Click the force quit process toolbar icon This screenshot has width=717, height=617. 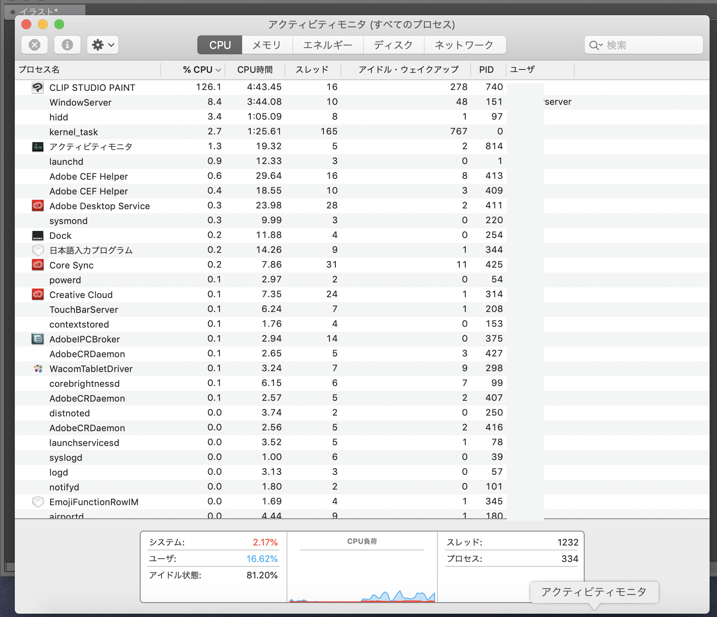tap(35, 45)
